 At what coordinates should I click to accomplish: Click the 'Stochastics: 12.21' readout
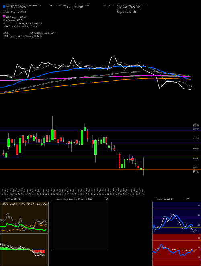(13, 20)
